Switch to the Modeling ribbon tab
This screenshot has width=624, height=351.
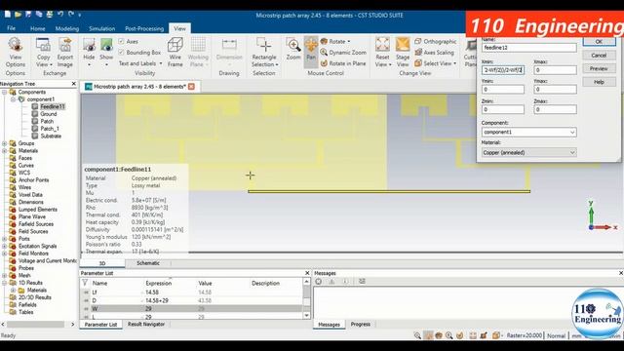[x=67, y=28]
